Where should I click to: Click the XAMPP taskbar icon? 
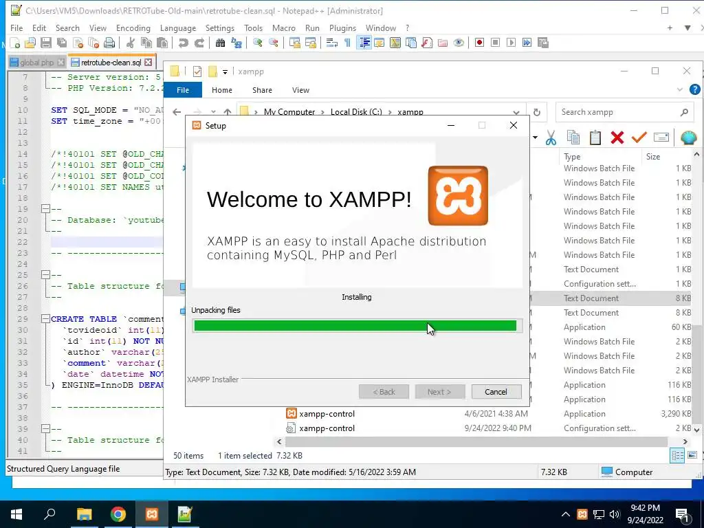coord(152,514)
